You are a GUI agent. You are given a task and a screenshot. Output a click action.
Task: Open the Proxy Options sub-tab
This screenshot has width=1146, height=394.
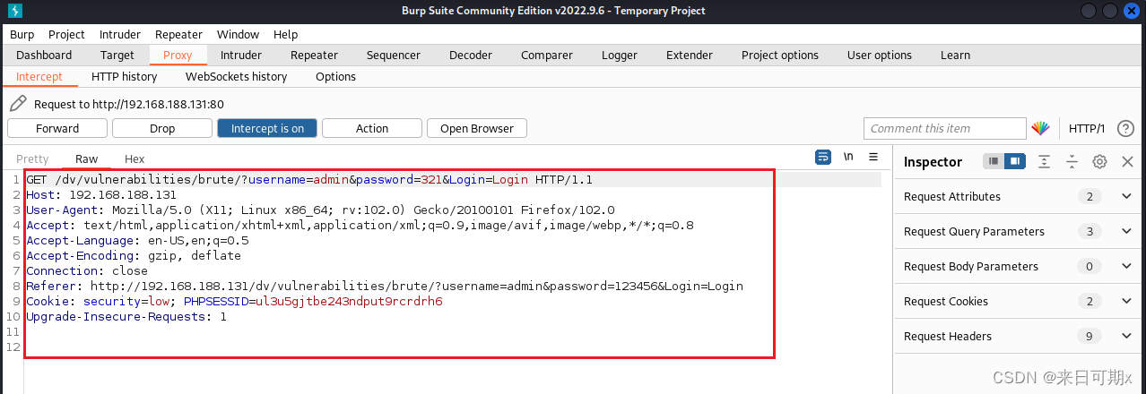click(x=335, y=76)
